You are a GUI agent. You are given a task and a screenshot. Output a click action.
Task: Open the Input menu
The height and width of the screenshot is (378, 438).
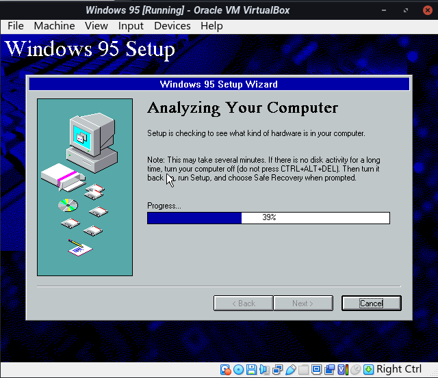pyautogui.click(x=131, y=26)
